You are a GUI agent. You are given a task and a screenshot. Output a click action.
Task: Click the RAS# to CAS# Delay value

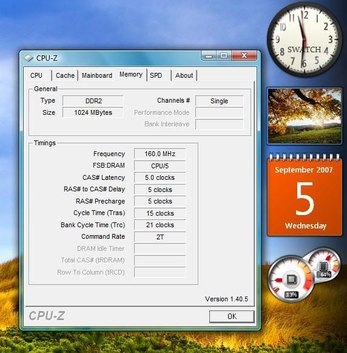click(x=160, y=190)
